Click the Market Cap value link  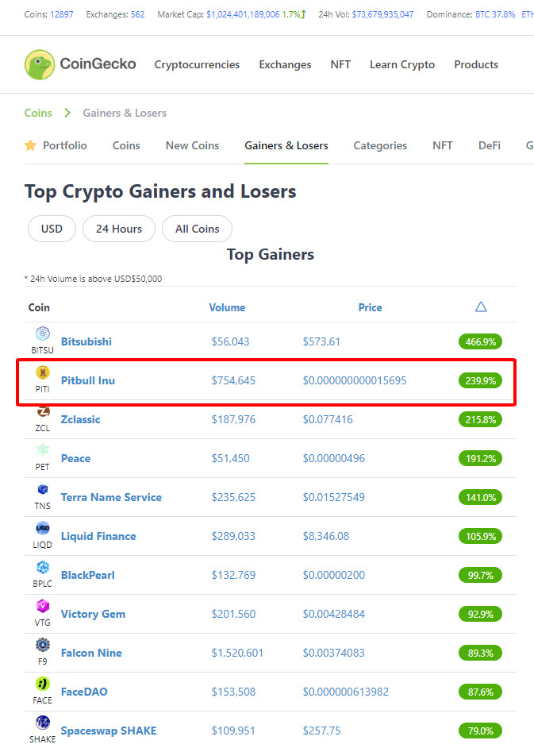click(243, 14)
